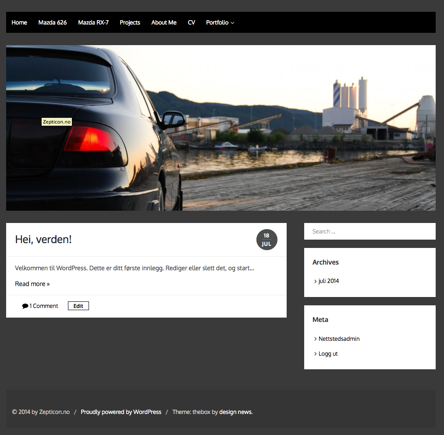The height and width of the screenshot is (435, 444).
Task: Open the Mazda RX-7 page
Action: click(x=93, y=22)
